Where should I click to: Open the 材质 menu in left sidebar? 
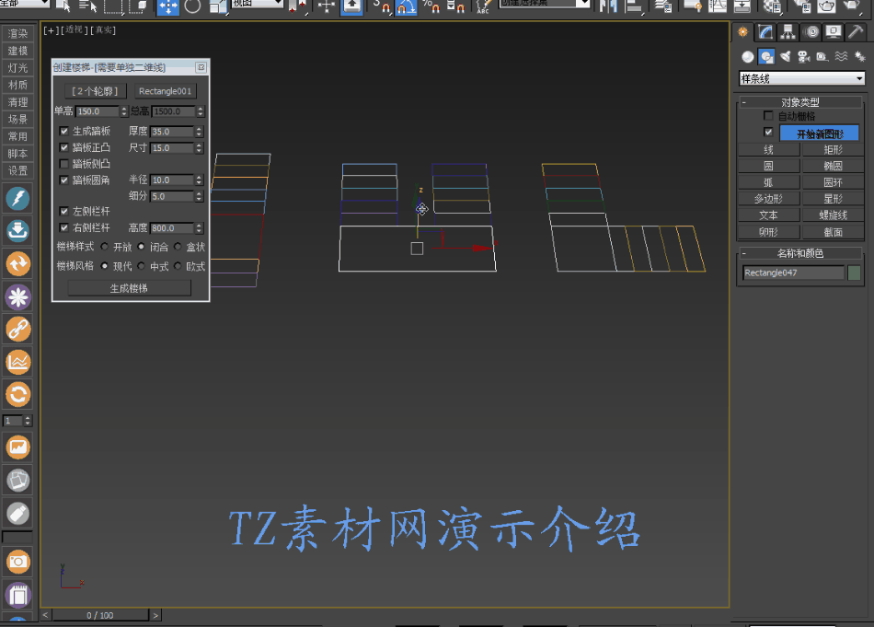[x=17, y=85]
